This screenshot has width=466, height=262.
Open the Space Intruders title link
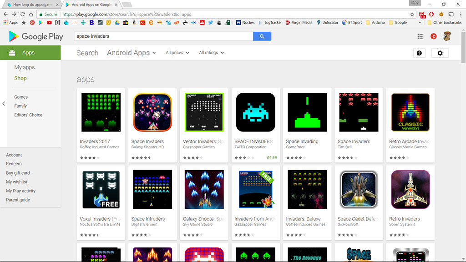point(148,219)
